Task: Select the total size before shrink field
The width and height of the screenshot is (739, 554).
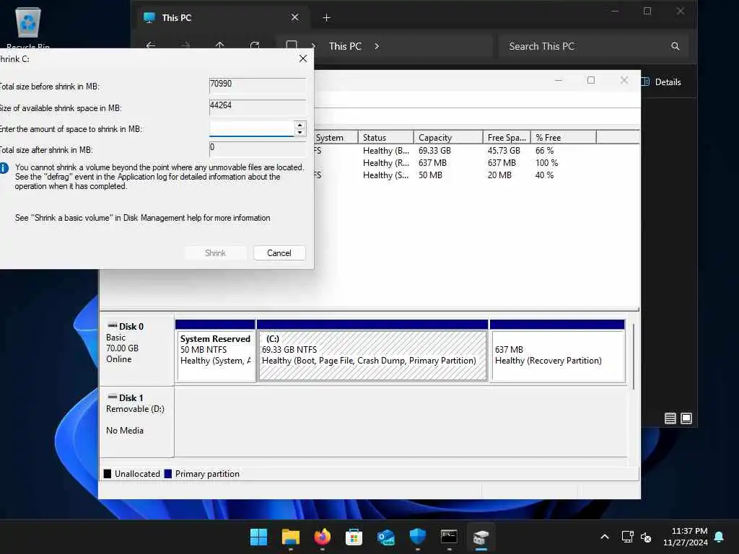Action: click(258, 84)
